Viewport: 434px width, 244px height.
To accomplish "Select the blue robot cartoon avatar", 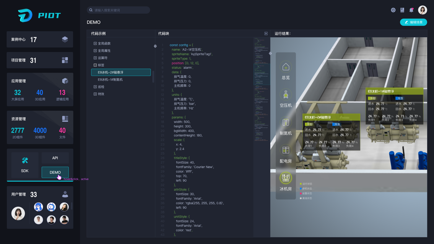I will point(51,207).
